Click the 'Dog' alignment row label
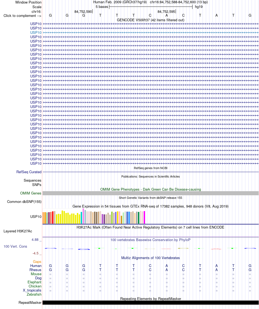Image resolution: width=259 pixels, height=309 pixels. [x=38, y=278]
